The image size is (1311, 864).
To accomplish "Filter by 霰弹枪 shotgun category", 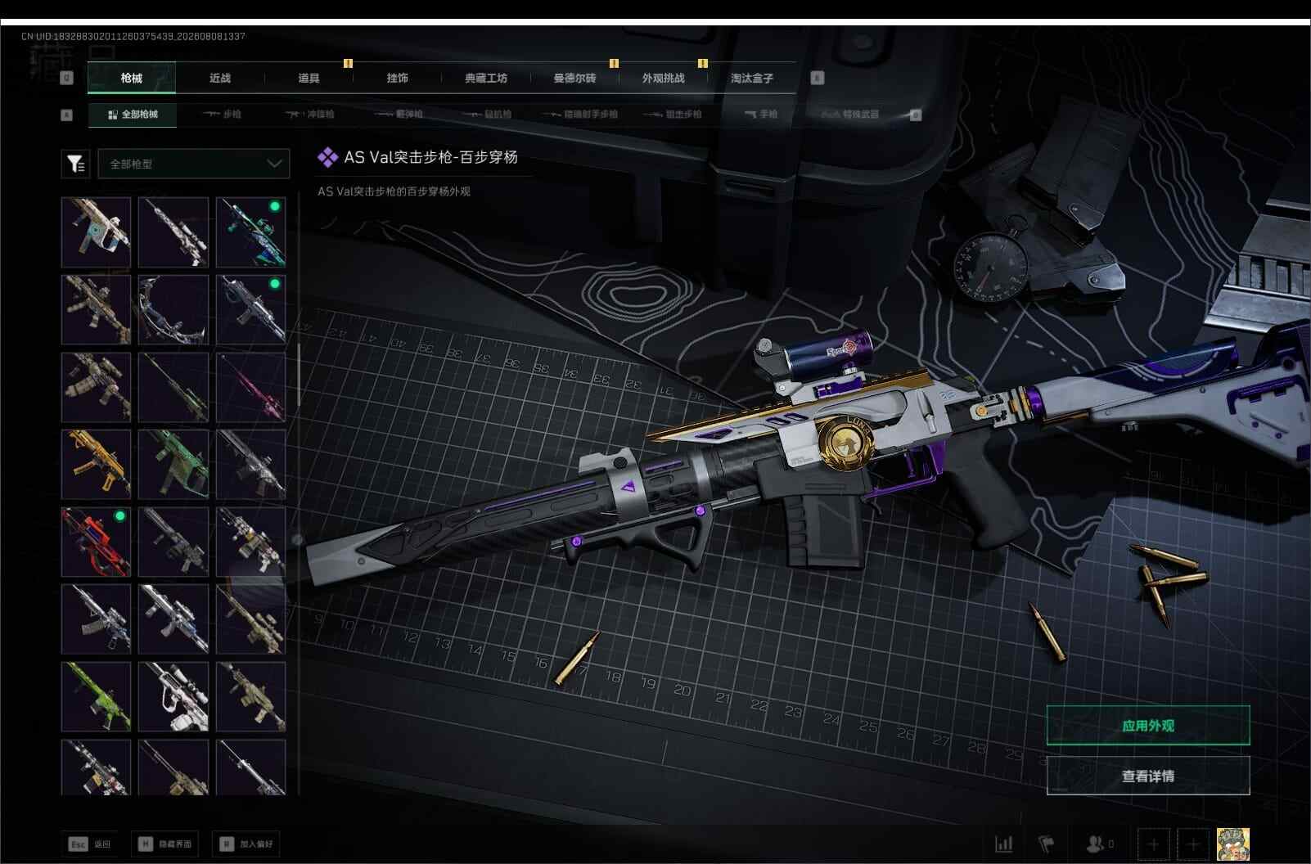I will pyautogui.click(x=399, y=115).
